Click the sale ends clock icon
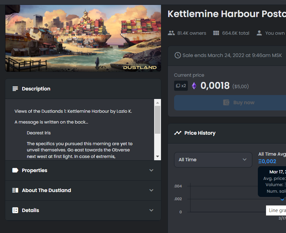The height and width of the screenshot is (233, 286). click(x=178, y=55)
